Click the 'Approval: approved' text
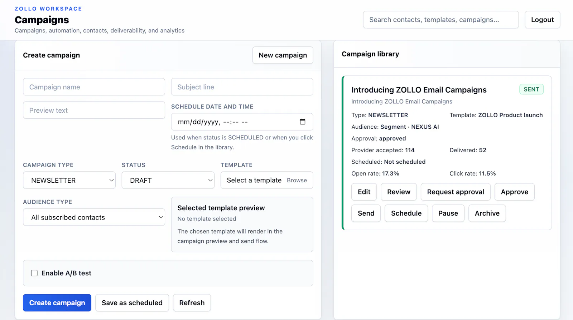573x320 pixels. [x=379, y=139]
